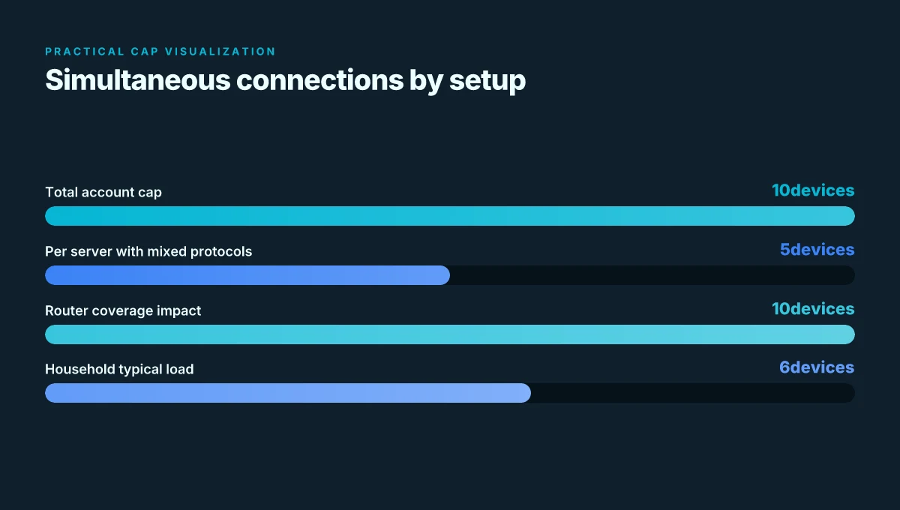Select the 'Router coverage impact' label
Screen dimensions: 900x510
click(x=123, y=310)
